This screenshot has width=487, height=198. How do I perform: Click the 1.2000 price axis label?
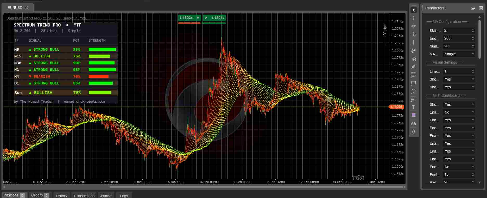(398, 50)
